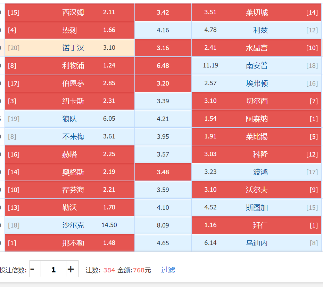Toggle 赫塔 home win at 2.25

click(69, 154)
